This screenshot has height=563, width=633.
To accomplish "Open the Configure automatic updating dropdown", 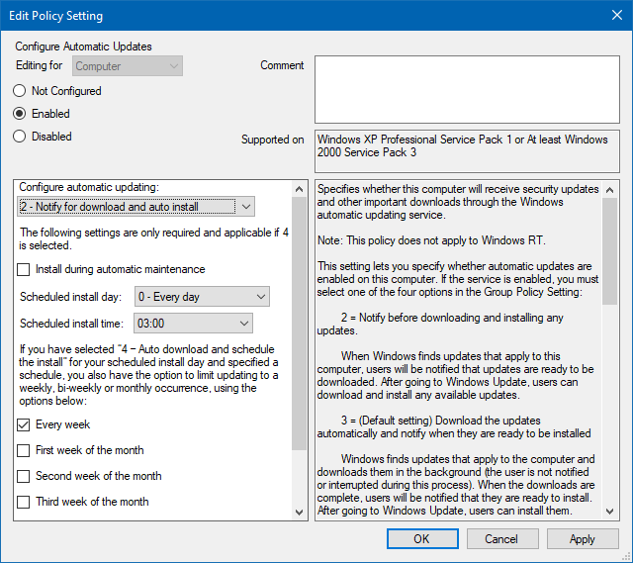I will click(136, 207).
